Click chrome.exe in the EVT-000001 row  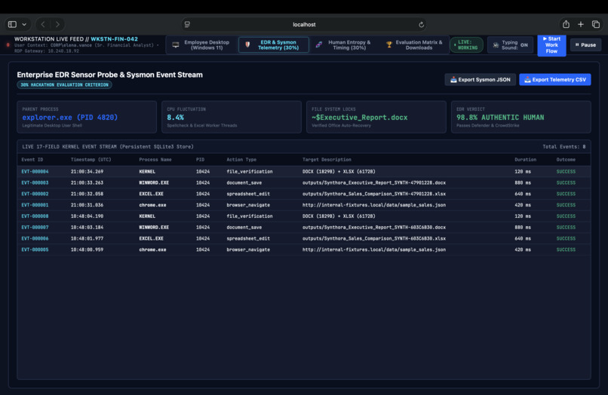(152, 205)
